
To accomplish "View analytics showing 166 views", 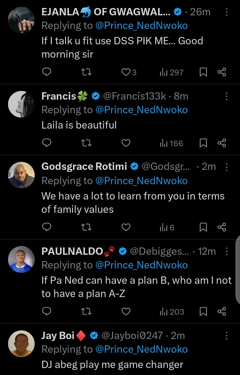I will pos(171,143).
